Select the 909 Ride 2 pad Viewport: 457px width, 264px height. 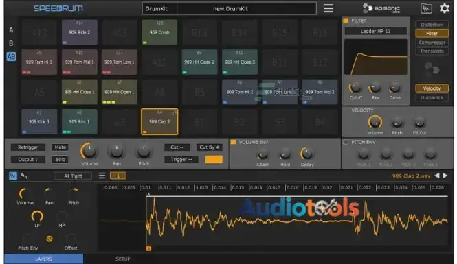click(79, 32)
